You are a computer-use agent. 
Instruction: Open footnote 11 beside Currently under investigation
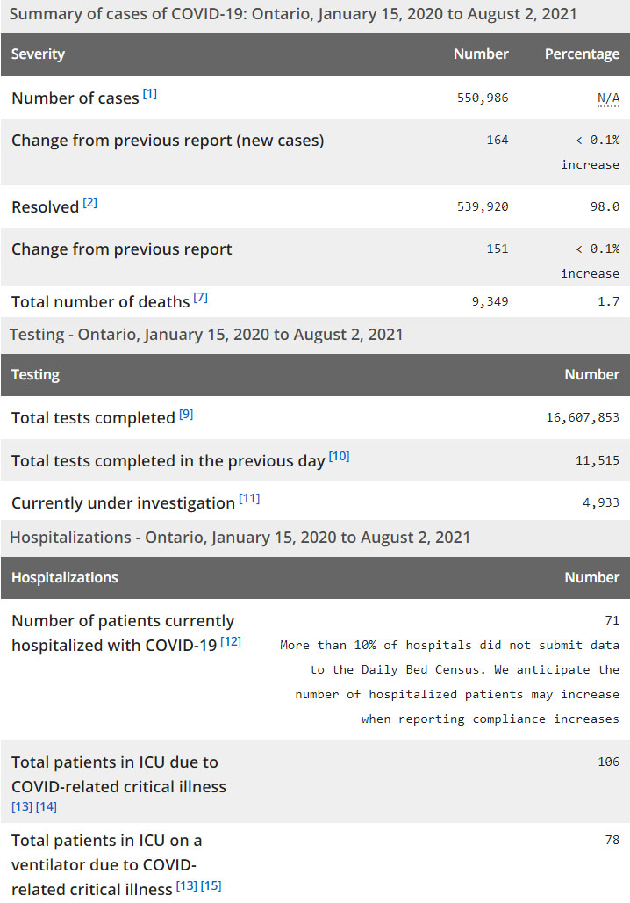[x=249, y=499]
